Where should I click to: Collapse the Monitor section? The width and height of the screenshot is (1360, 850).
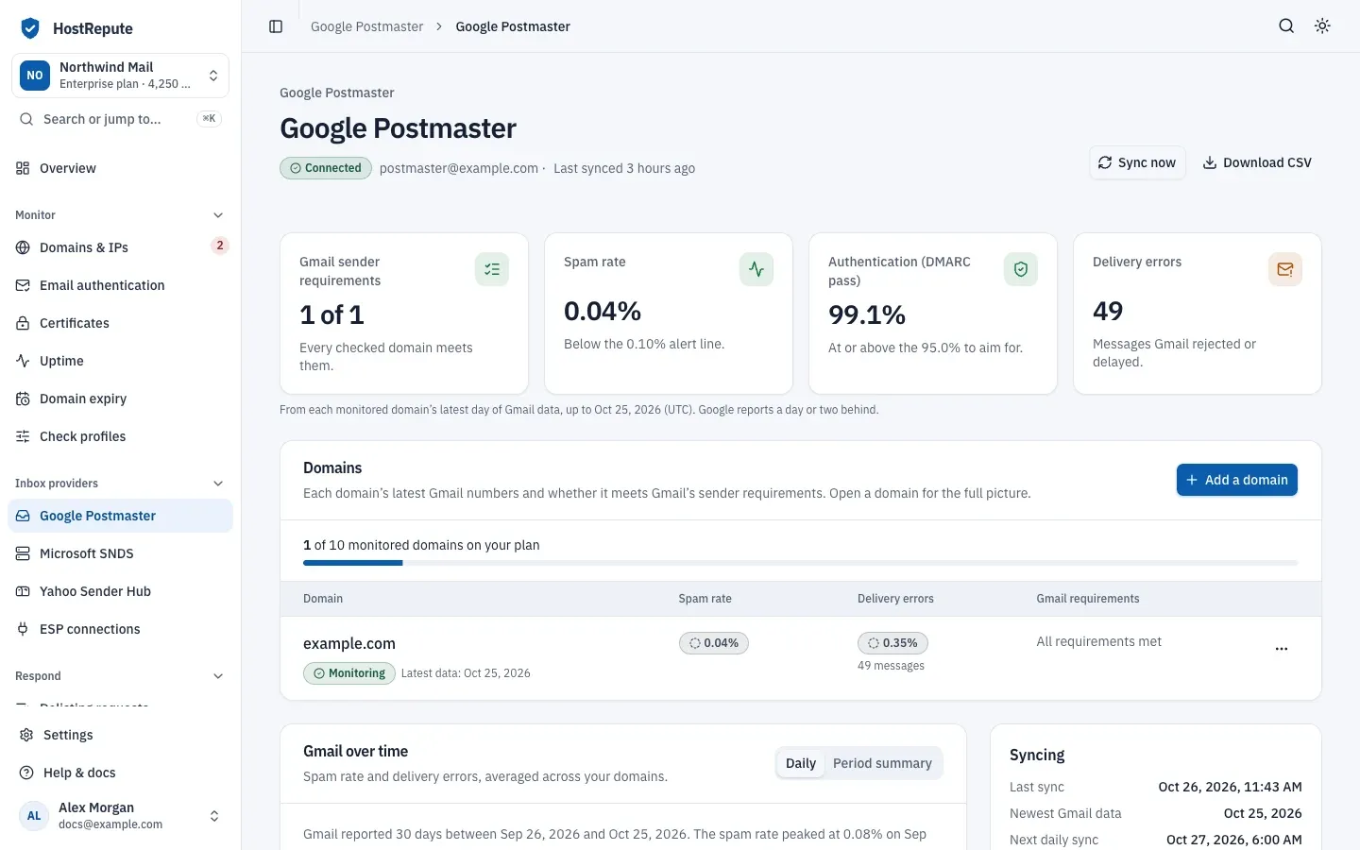120,215
